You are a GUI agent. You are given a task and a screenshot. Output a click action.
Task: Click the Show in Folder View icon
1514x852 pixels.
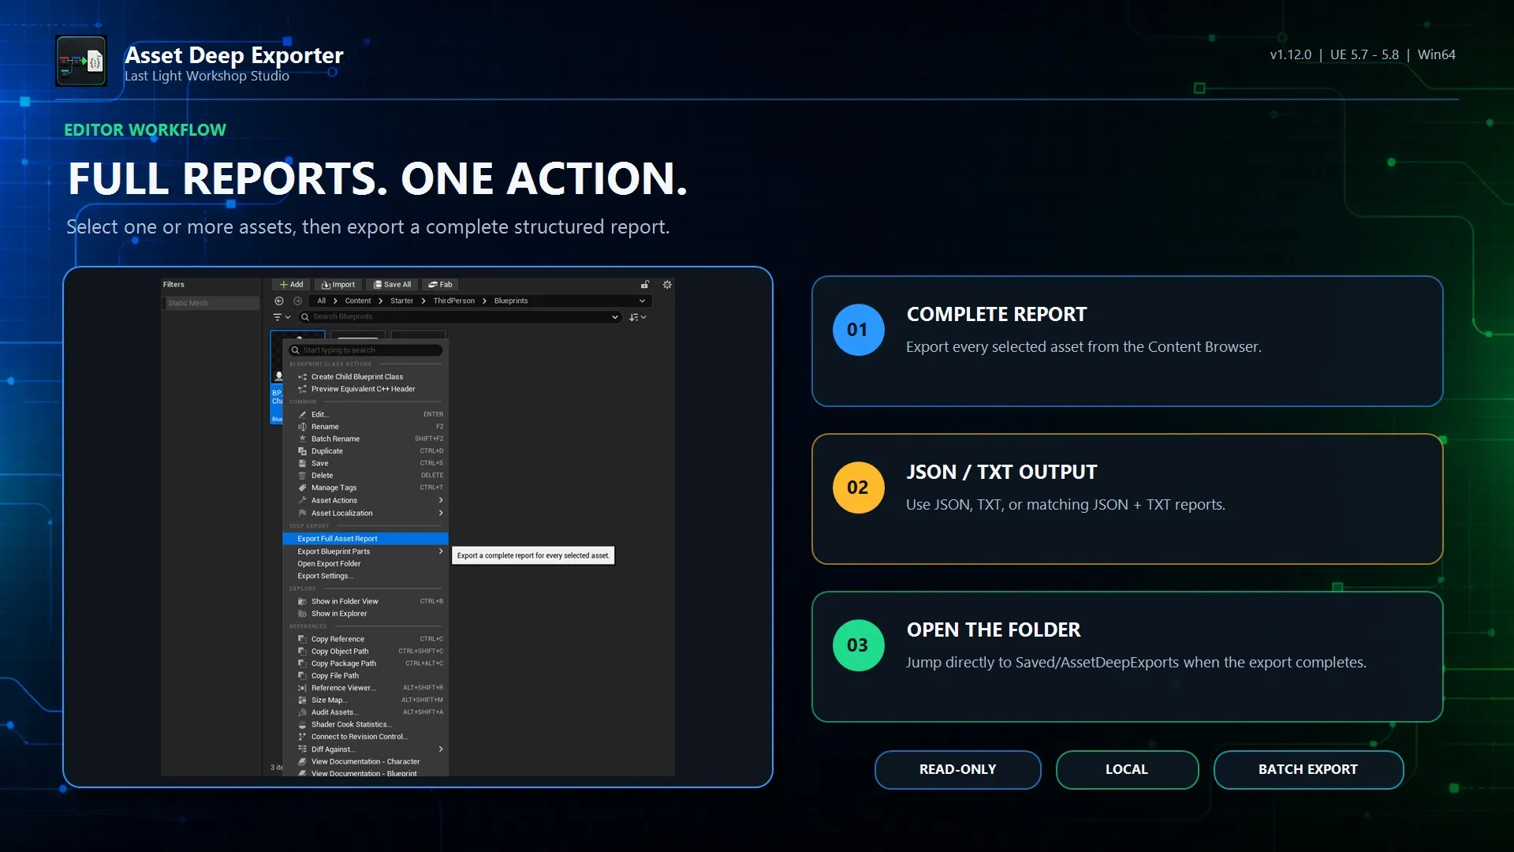[x=302, y=601]
